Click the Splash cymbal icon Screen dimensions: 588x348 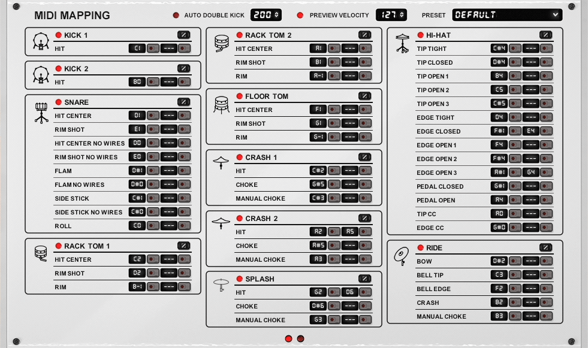221,285
